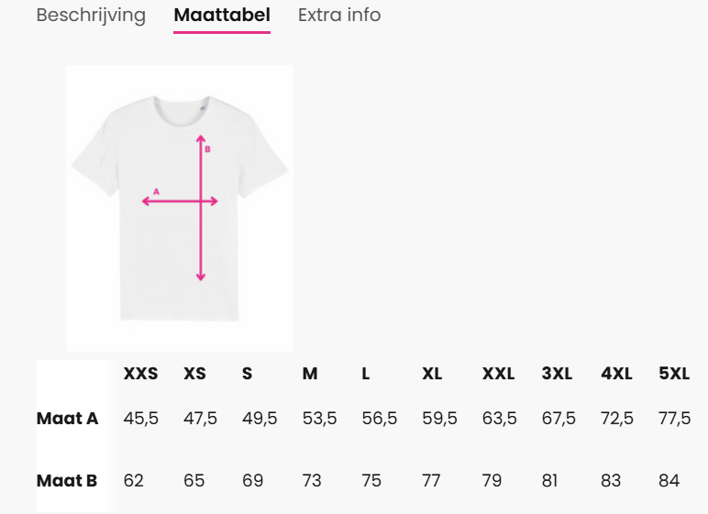
Task: Click the 69 length value under size S
Action: coord(253,480)
